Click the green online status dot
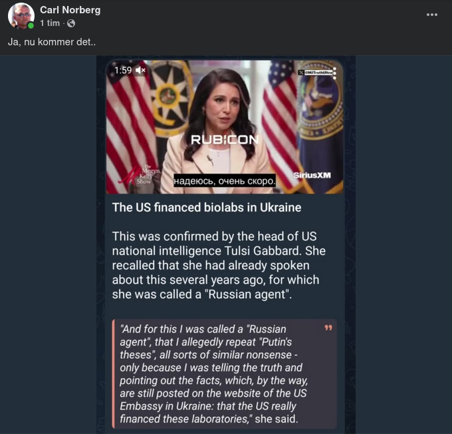This screenshot has width=452, height=434. pyautogui.click(x=31, y=25)
